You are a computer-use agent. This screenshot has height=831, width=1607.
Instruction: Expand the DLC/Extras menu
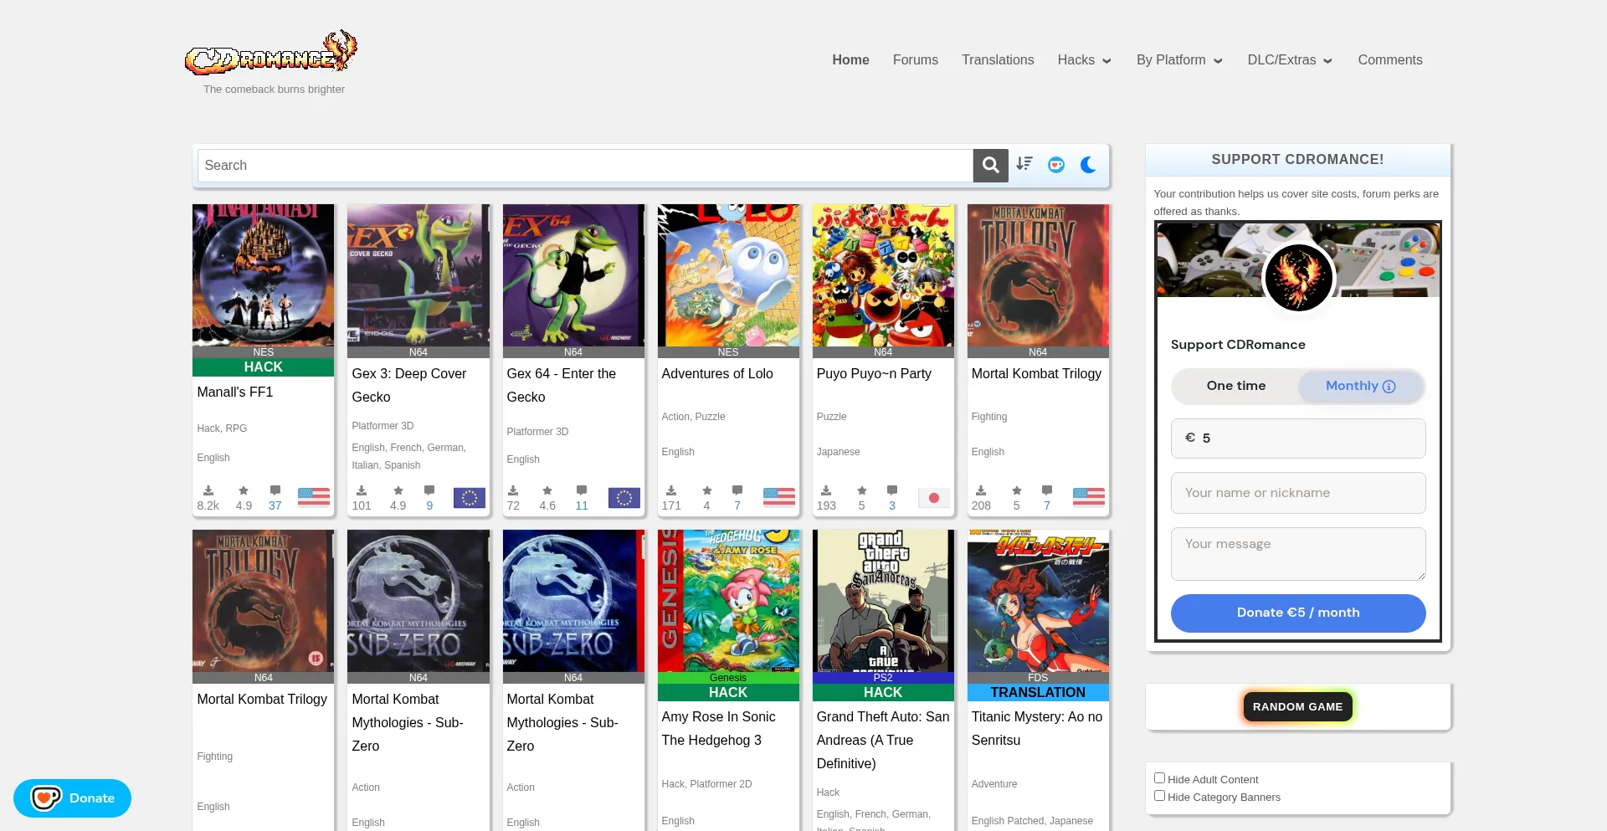coord(1289,60)
